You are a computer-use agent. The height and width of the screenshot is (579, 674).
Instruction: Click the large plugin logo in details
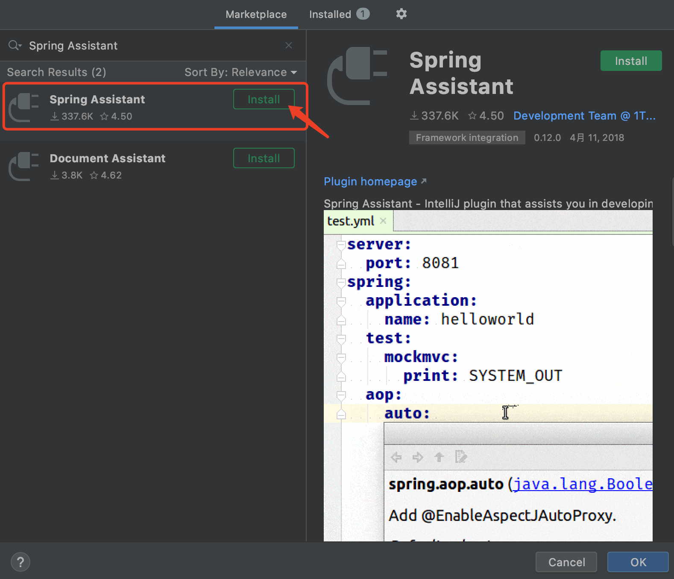357,76
